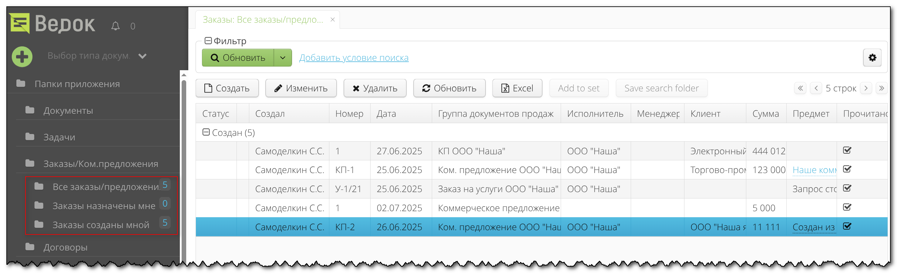Image resolution: width=897 pixels, height=275 pixels.
Task: Open the filter settings gear icon
Action: pos(872,58)
